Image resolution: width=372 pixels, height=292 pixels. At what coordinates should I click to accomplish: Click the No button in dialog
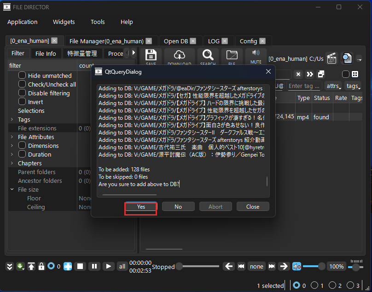tap(178, 207)
